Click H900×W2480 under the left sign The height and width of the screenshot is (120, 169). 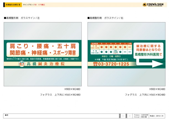click(x=72, y=89)
